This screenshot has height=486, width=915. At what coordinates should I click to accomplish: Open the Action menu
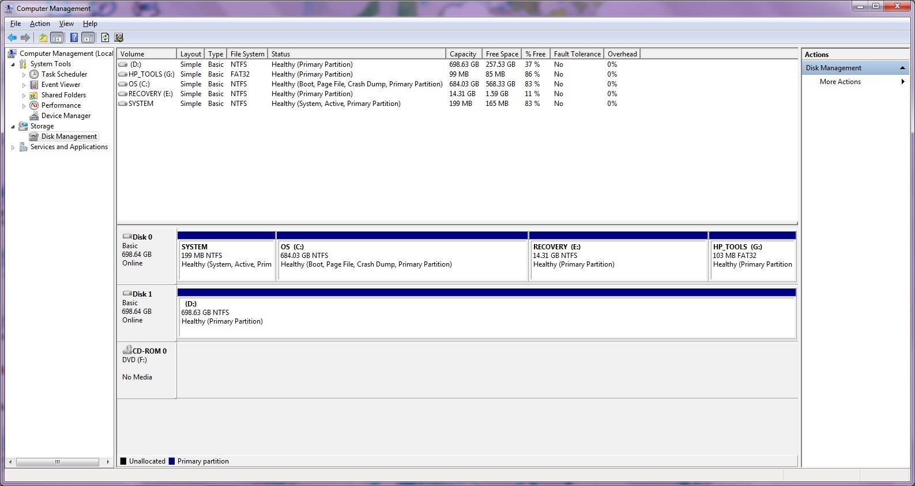(x=40, y=24)
